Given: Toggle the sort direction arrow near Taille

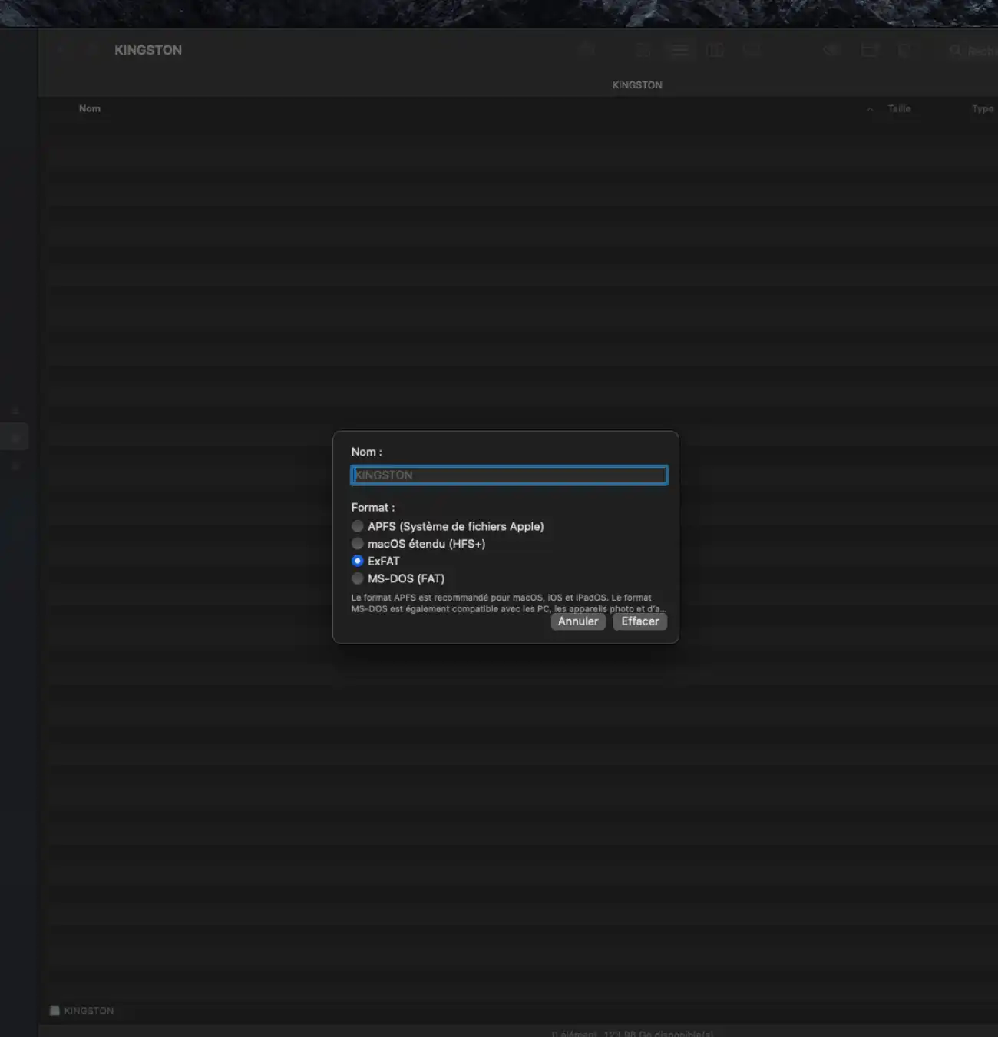Looking at the screenshot, I should click(x=870, y=109).
